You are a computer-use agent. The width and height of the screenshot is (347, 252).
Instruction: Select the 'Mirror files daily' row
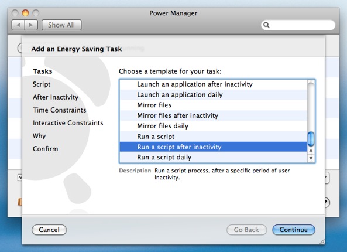pyautogui.click(x=214, y=126)
